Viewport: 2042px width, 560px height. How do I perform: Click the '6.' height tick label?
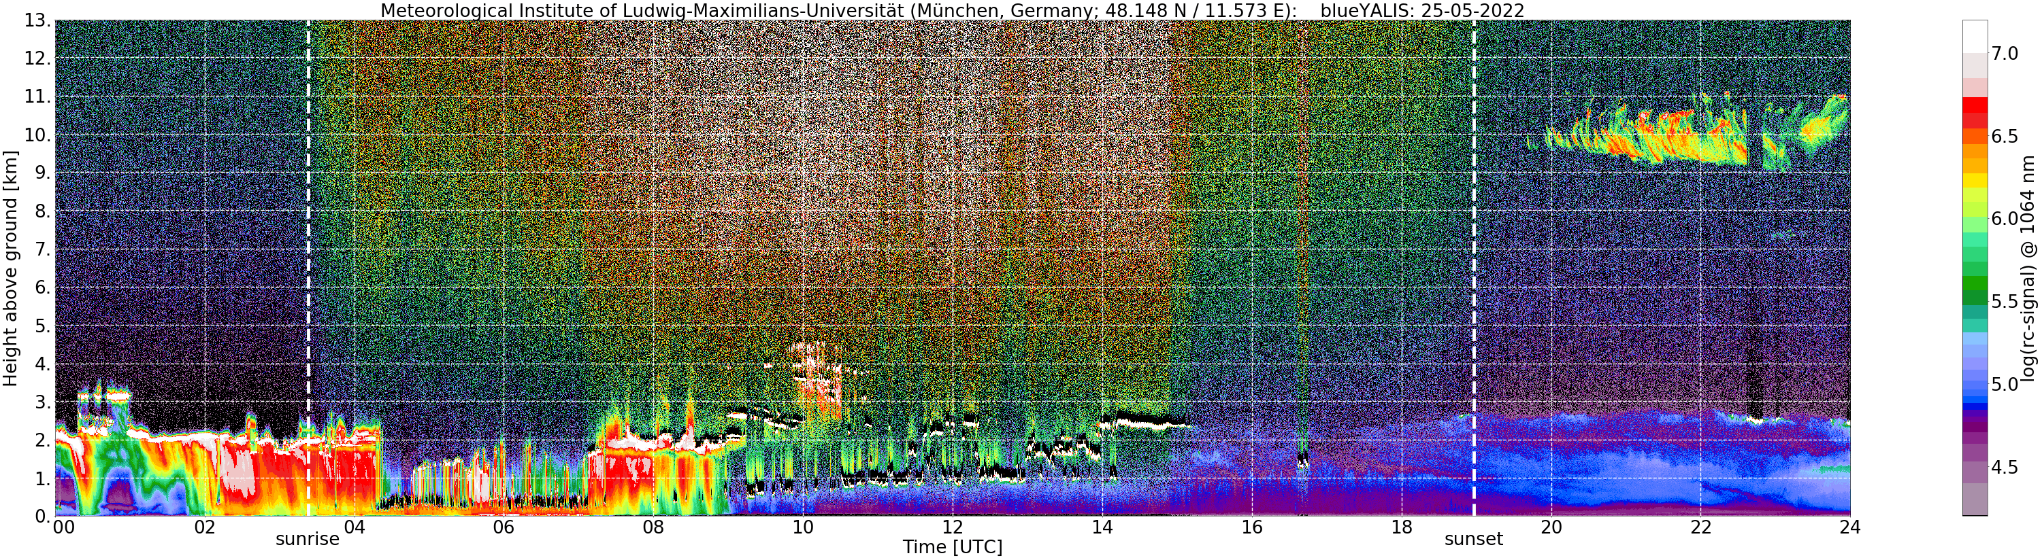tap(43, 287)
